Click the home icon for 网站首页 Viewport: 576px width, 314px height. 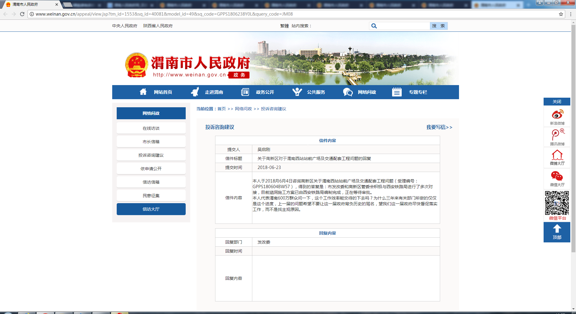(x=143, y=92)
